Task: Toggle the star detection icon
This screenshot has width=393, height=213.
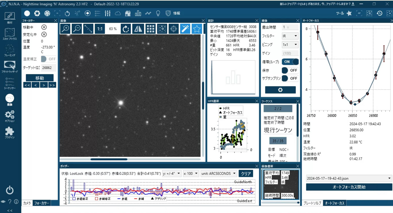Action: pyautogui.click(x=196, y=29)
